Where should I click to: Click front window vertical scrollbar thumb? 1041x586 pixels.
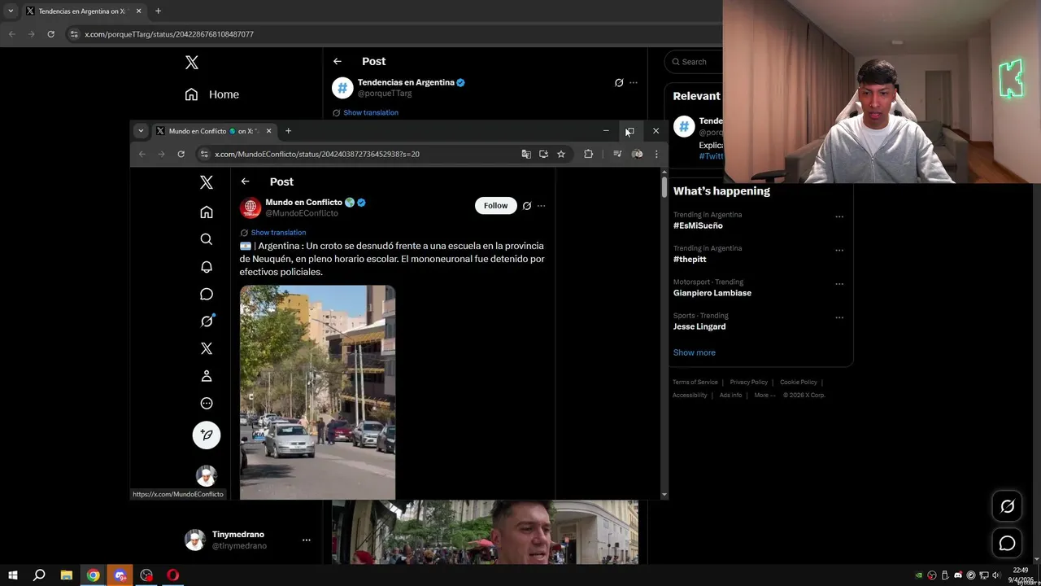pyautogui.click(x=664, y=186)
